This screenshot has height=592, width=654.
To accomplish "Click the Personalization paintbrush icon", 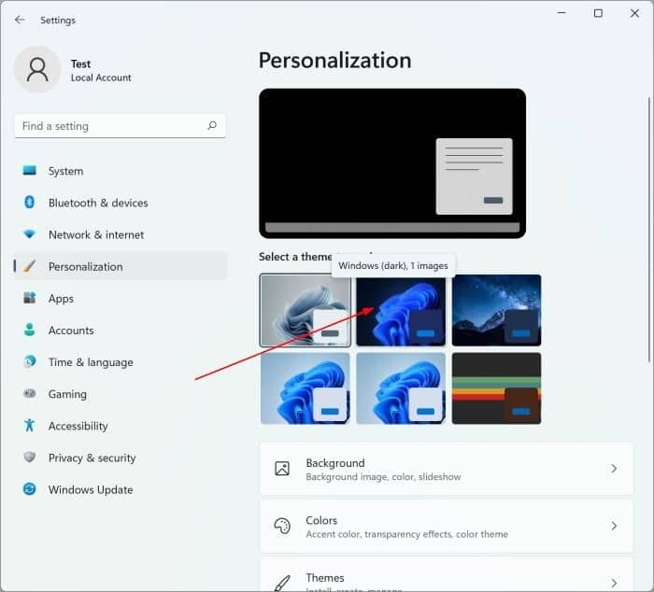I will pos(30,266).
